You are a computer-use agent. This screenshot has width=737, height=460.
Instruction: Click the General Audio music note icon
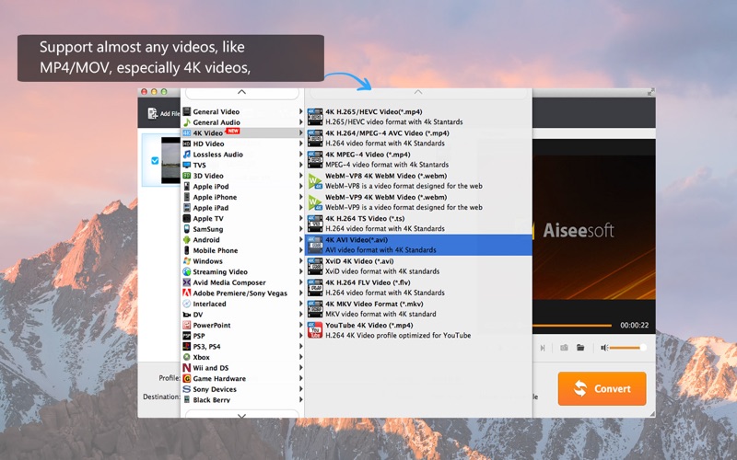187,122
